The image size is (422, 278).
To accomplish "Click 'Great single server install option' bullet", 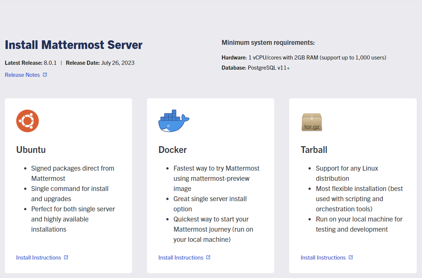I will point(210,204).
